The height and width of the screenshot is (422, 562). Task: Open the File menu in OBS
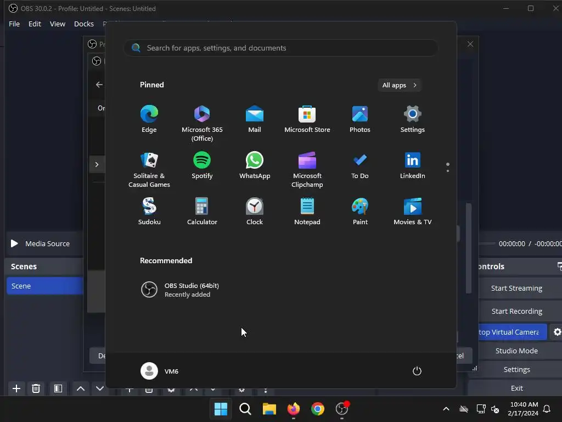[x=14, y=24]
